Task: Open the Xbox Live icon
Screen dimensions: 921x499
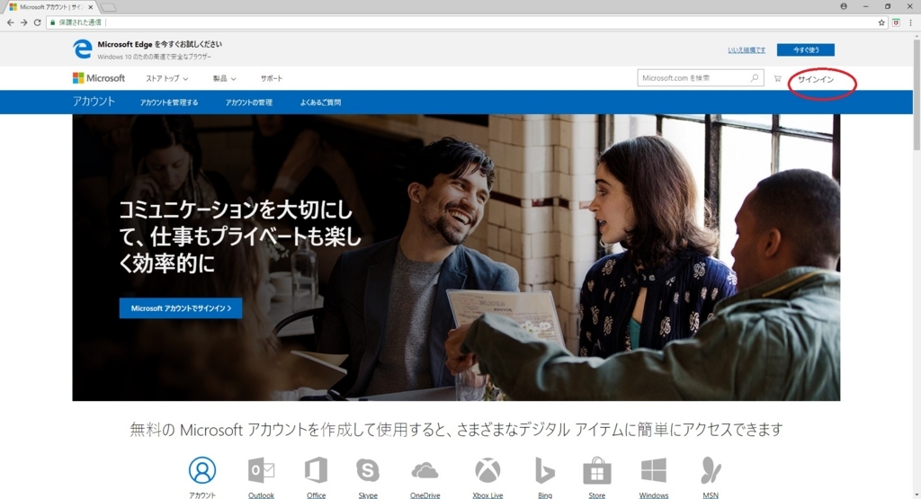Action: 487,470
